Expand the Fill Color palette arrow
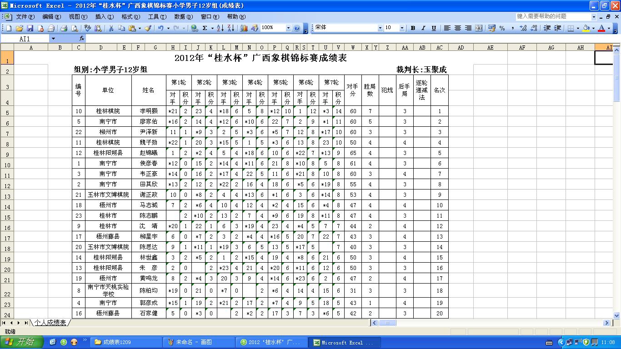 pos(593,28)
